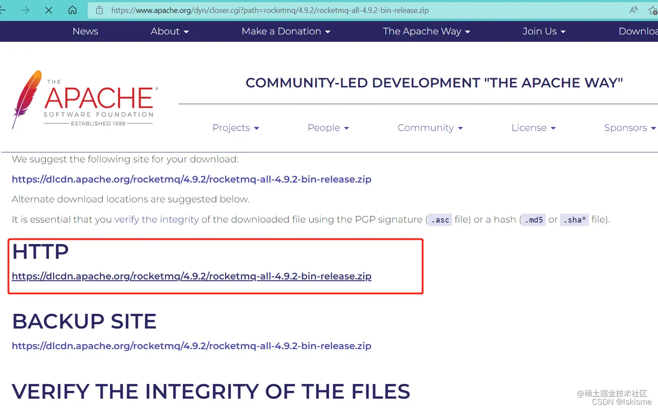658x409 pixels.
Task: Go to the browser home page icon
Action: [x=72, y=10]
